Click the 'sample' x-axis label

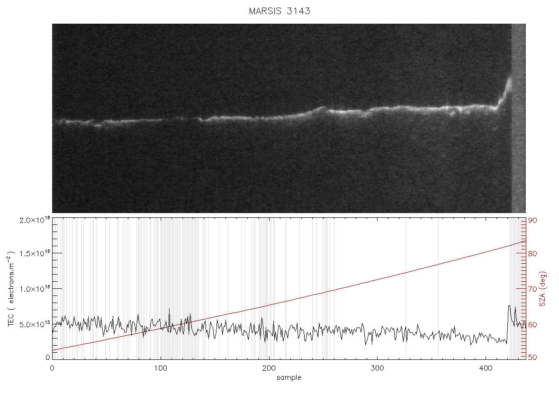[x=289, y=378]
